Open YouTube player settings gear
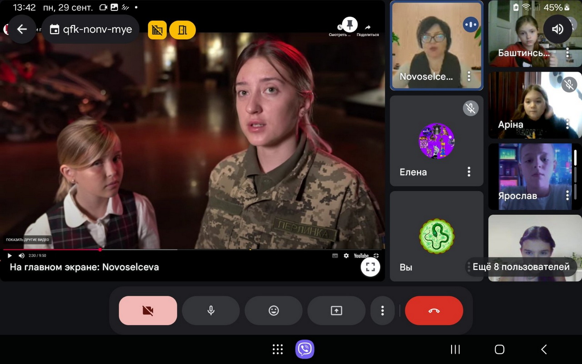 [346, 256]
